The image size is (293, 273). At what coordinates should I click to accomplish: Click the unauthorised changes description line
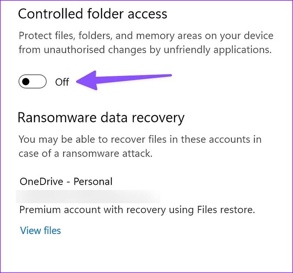pyautogui.click(x=143, y=48)
